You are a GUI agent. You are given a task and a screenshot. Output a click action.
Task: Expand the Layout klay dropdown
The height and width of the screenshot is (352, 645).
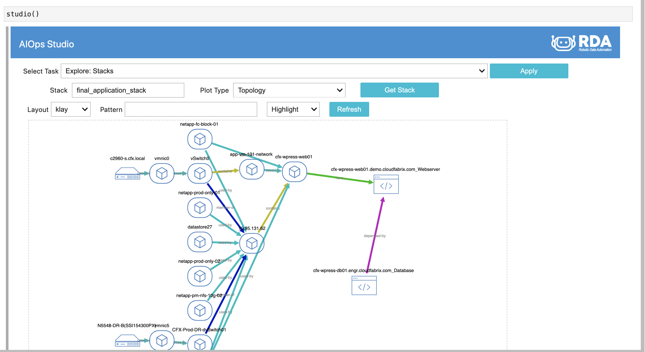tap(71, 109)
